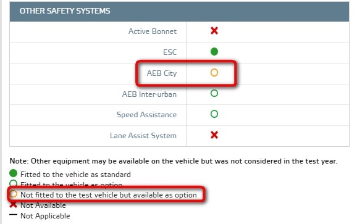Screen dimensions: 357x224
Task: Click the orange legend circle for optional availability
Action: [13, 194]
